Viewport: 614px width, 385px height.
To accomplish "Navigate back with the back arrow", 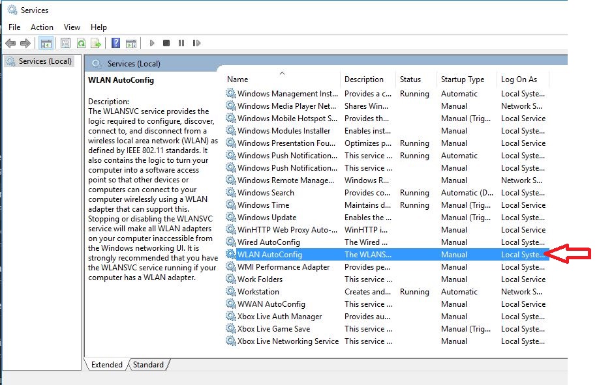I will point(10,43).
